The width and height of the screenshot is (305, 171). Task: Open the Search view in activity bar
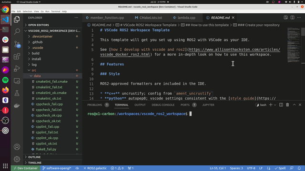[x=17, y=31]
